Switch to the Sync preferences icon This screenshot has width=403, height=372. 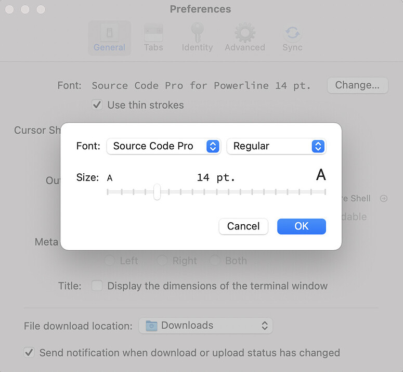tap(292, 33)
